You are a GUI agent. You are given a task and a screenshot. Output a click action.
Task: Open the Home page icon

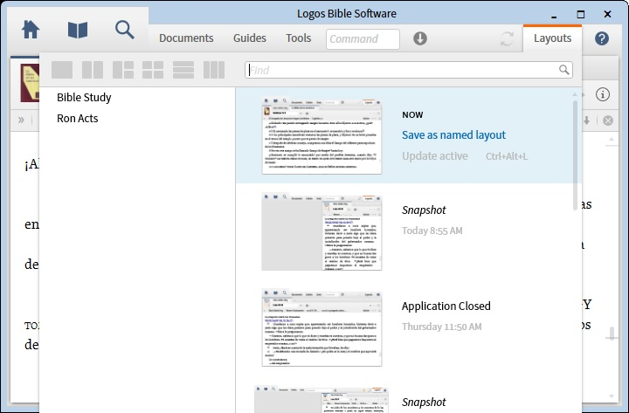coord(31,30)
